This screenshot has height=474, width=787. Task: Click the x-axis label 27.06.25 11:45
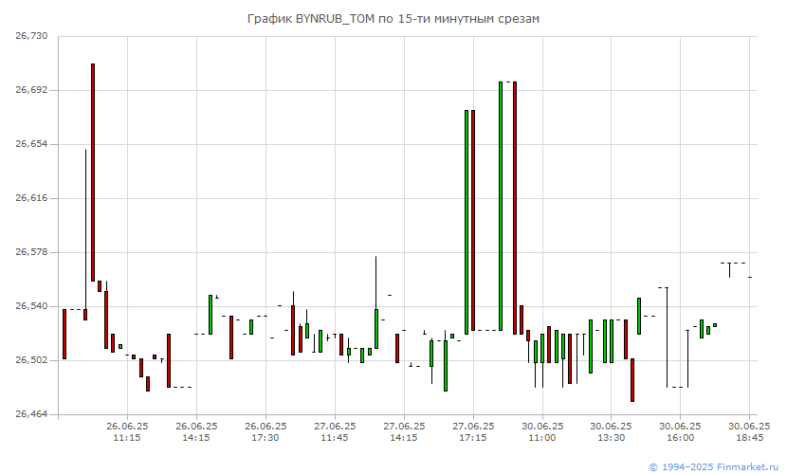(x=335, y=432)
